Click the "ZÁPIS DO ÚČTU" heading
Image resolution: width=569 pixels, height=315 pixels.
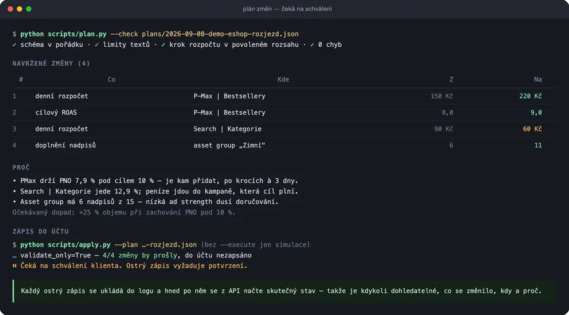[40, 232]
